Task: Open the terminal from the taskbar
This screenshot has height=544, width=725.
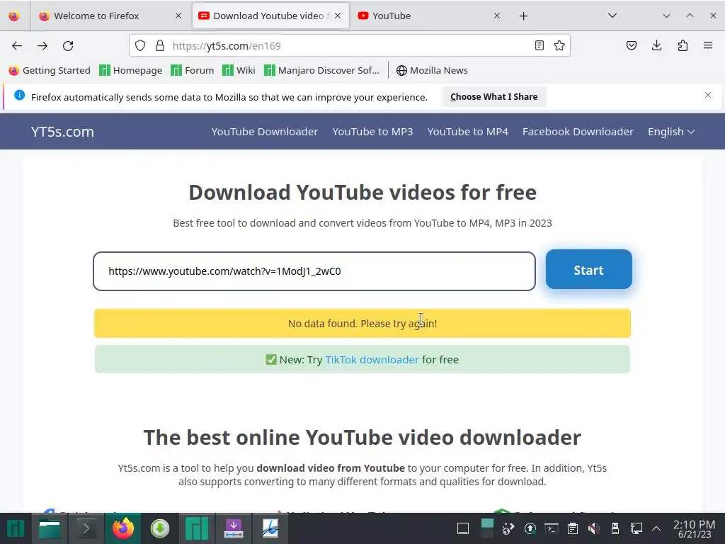Action: click(86, 528)
